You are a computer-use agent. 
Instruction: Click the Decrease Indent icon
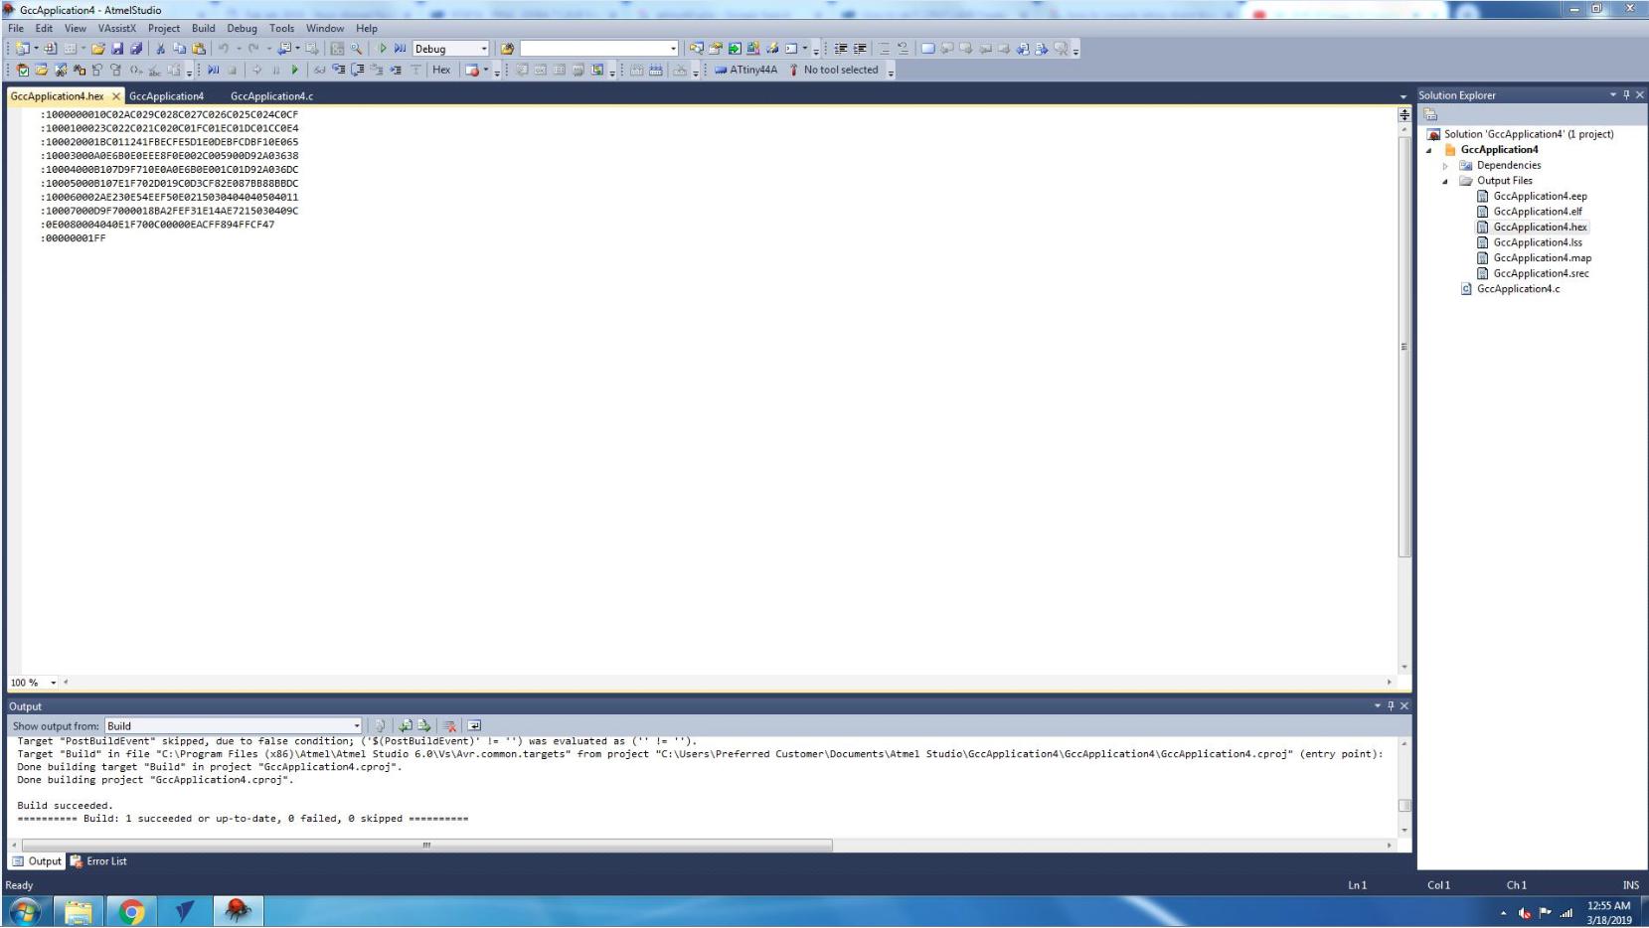click(841, 49)
